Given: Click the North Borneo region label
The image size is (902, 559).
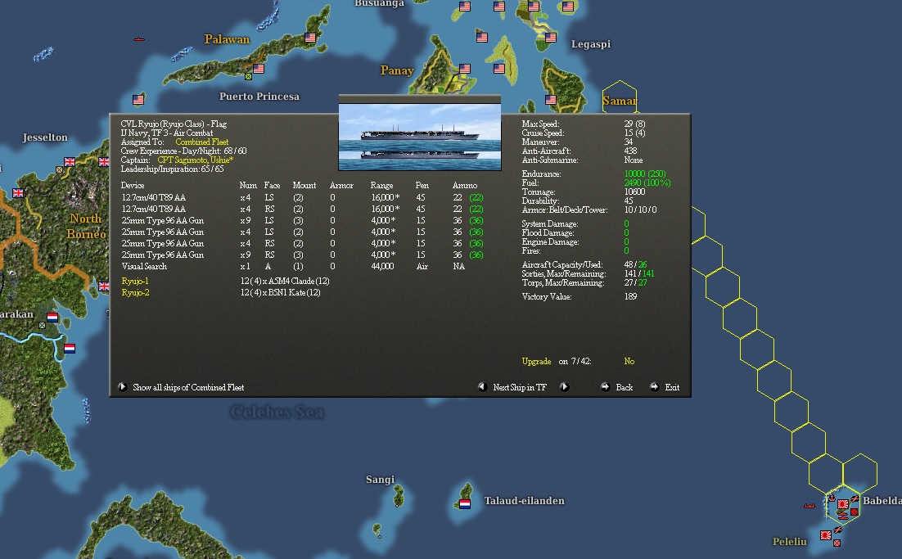Looking at the screenshot, I should [x=86, y=226].
